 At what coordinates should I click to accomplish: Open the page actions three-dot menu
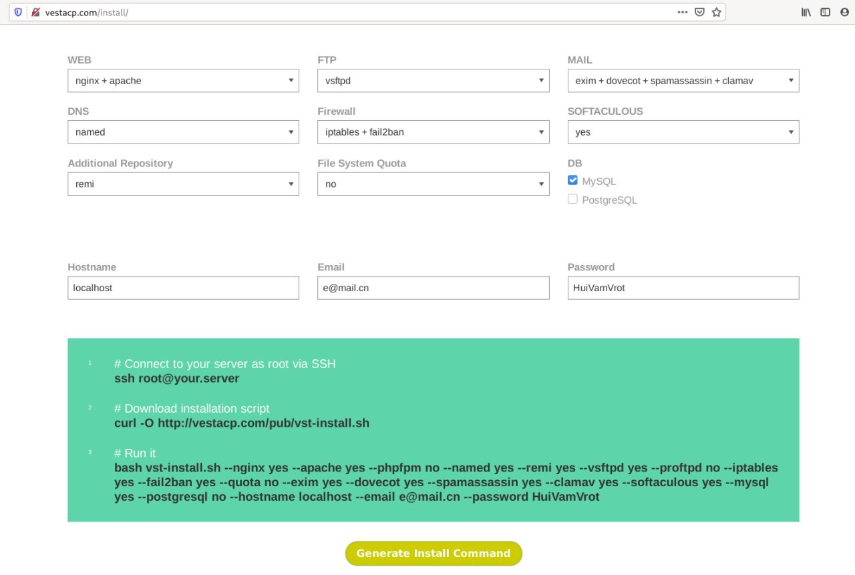click(682, 12)
